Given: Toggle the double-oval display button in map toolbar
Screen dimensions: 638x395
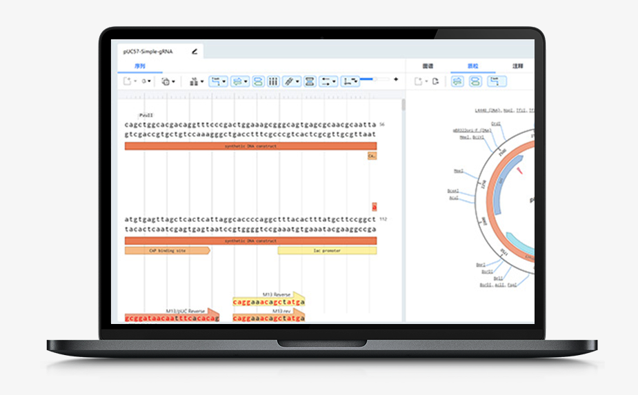Looking at the screenshot, I should coord(475,81).
